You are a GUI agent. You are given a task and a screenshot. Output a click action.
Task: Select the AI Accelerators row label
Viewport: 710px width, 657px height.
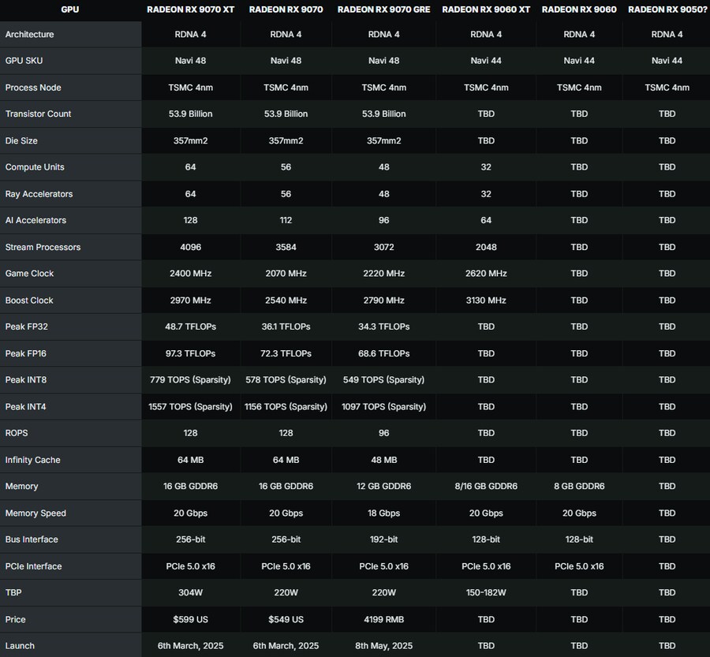(x=35, y=220)
